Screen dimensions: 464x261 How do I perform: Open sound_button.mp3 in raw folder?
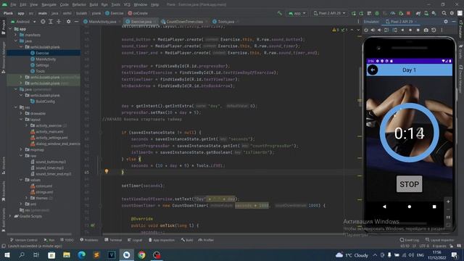click(x=49, y=162)
